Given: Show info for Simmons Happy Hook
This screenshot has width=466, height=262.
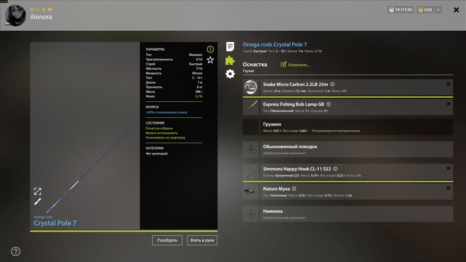Looking at the screenshot, I should tap(335, 169).
